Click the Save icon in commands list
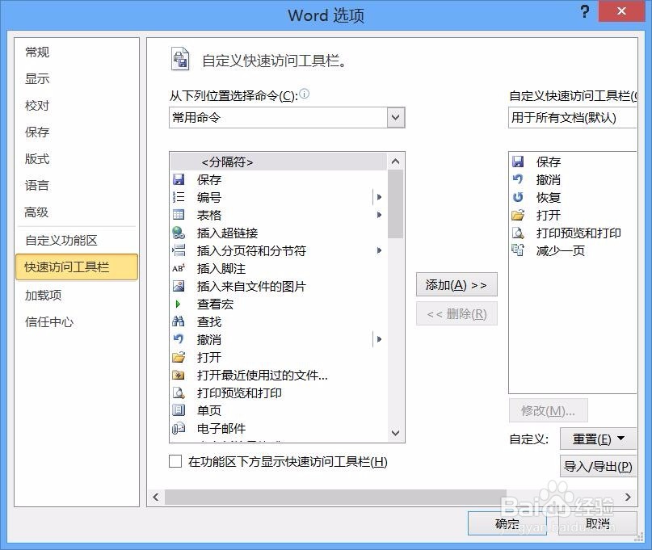 tap(179, 179)
